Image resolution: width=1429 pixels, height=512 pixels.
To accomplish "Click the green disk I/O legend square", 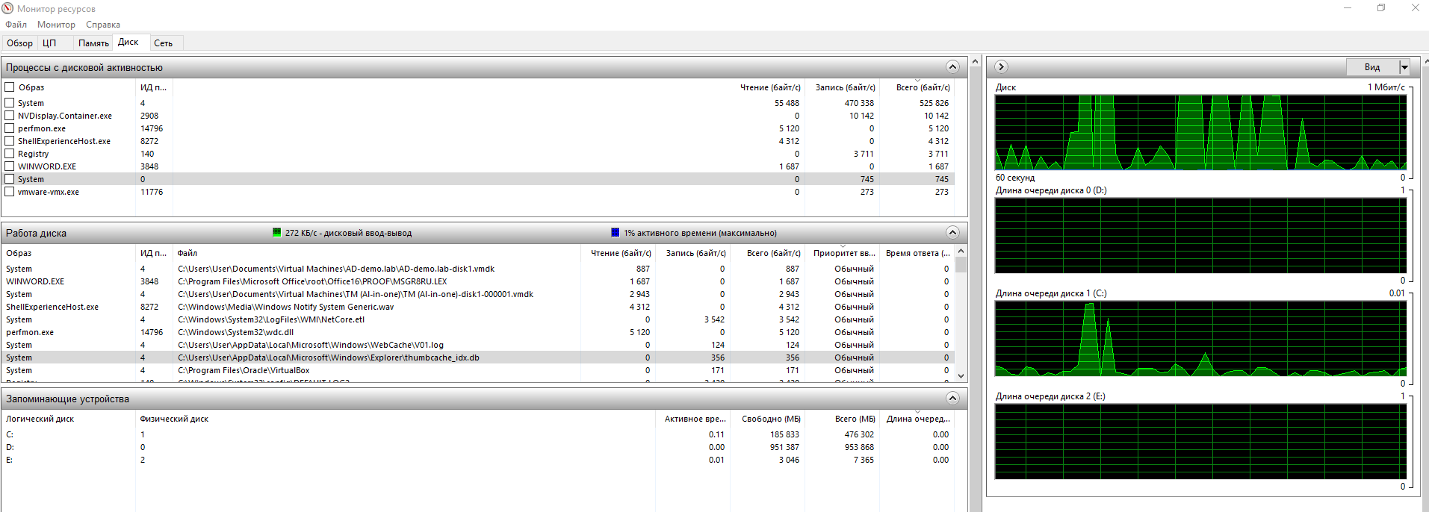I will pyautogui.click(x=277, y=233).
